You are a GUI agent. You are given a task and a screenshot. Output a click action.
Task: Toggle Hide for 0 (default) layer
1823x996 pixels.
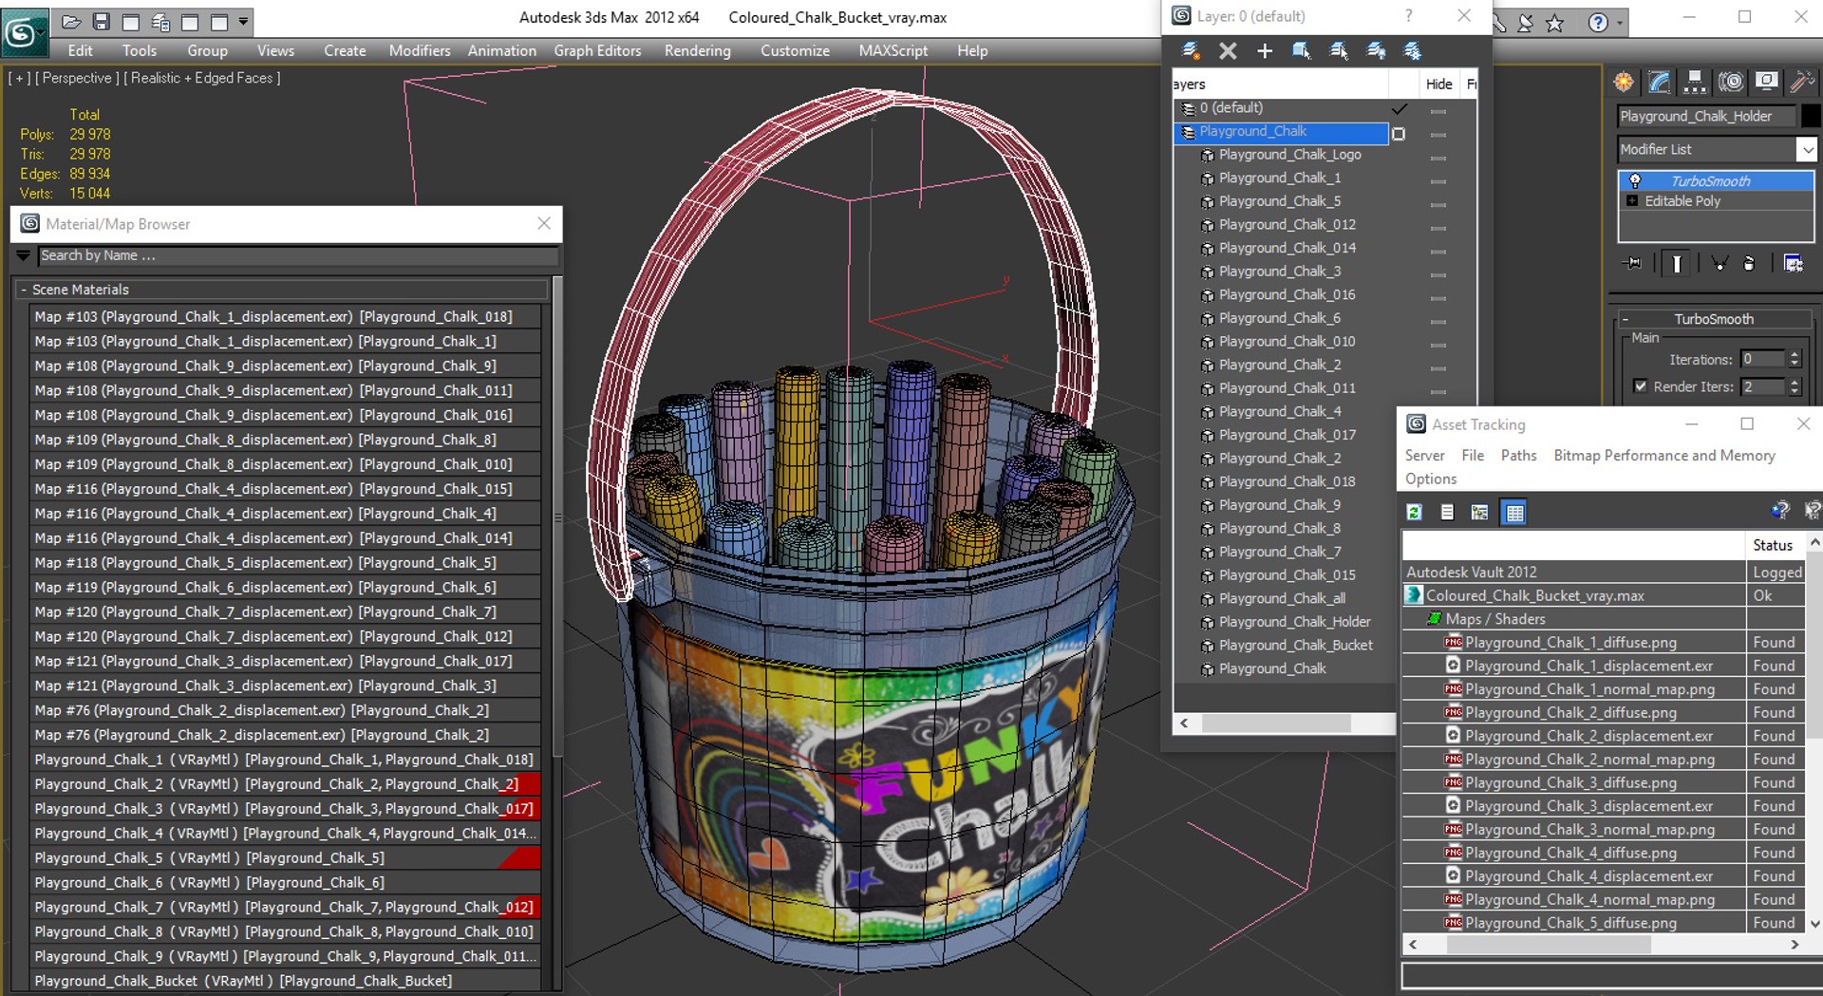(1438, 111)
